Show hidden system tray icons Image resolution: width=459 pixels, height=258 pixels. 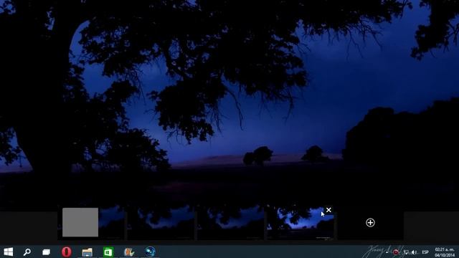(x=387, y=252)
